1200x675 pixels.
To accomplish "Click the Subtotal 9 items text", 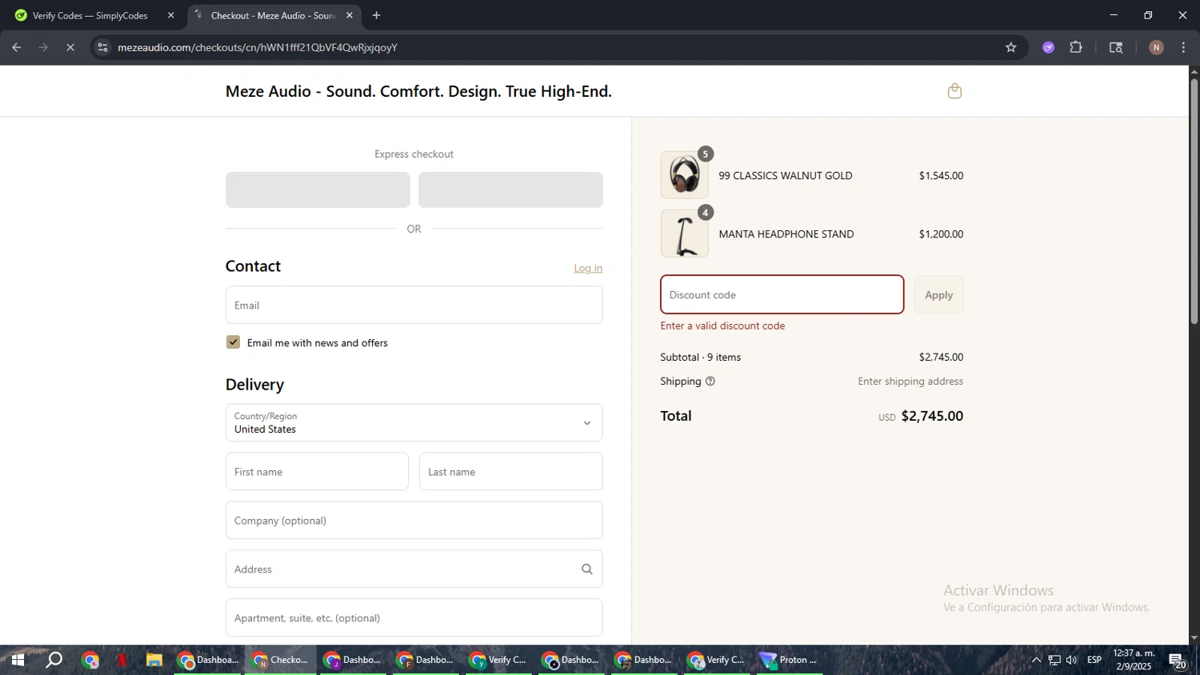I will (x=701, y=357).
